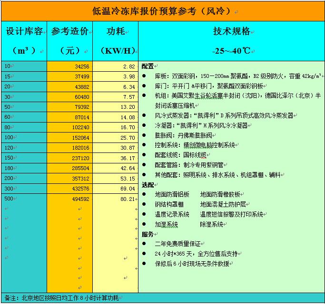Select the capacity cell with value 100
325x304 pixels.
click(x=24, y=137)
